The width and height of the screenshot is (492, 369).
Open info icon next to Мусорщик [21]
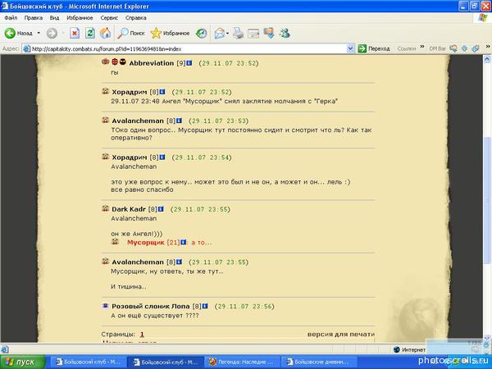(x=184, y=242)
